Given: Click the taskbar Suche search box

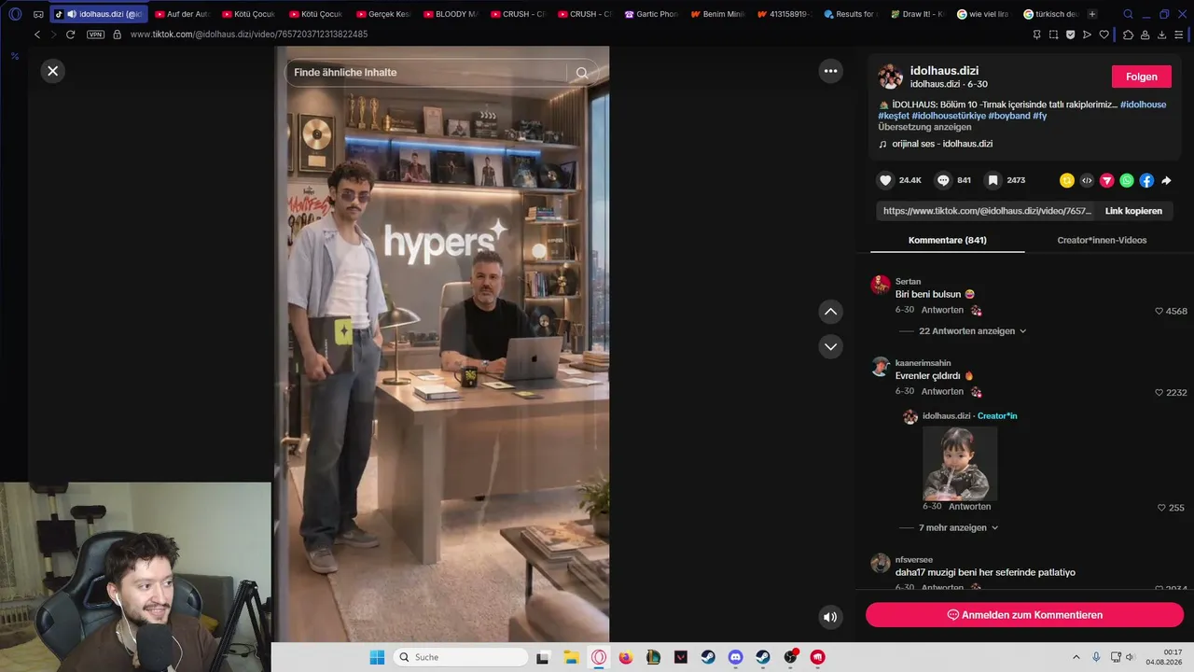Looking at the screenshot, I should [460, 657].
